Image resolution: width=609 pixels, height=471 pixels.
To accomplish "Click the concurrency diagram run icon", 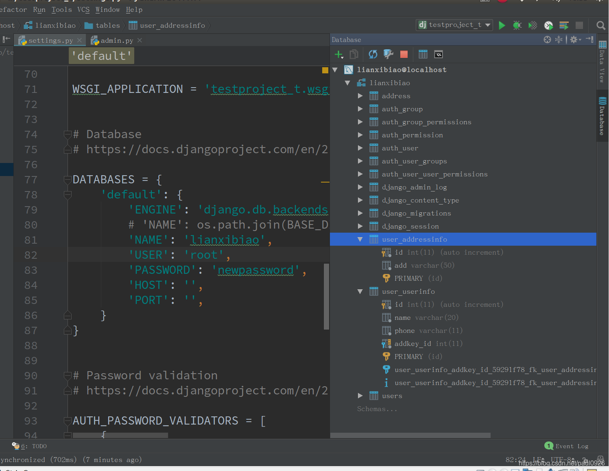I will pos(564,25).
